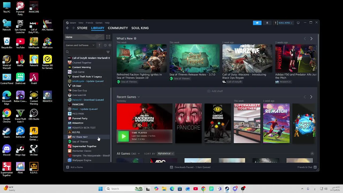The height and width of the screenshot is (193, 343).
Task: Open advanced library filter options icon
Action: [108, 52]
